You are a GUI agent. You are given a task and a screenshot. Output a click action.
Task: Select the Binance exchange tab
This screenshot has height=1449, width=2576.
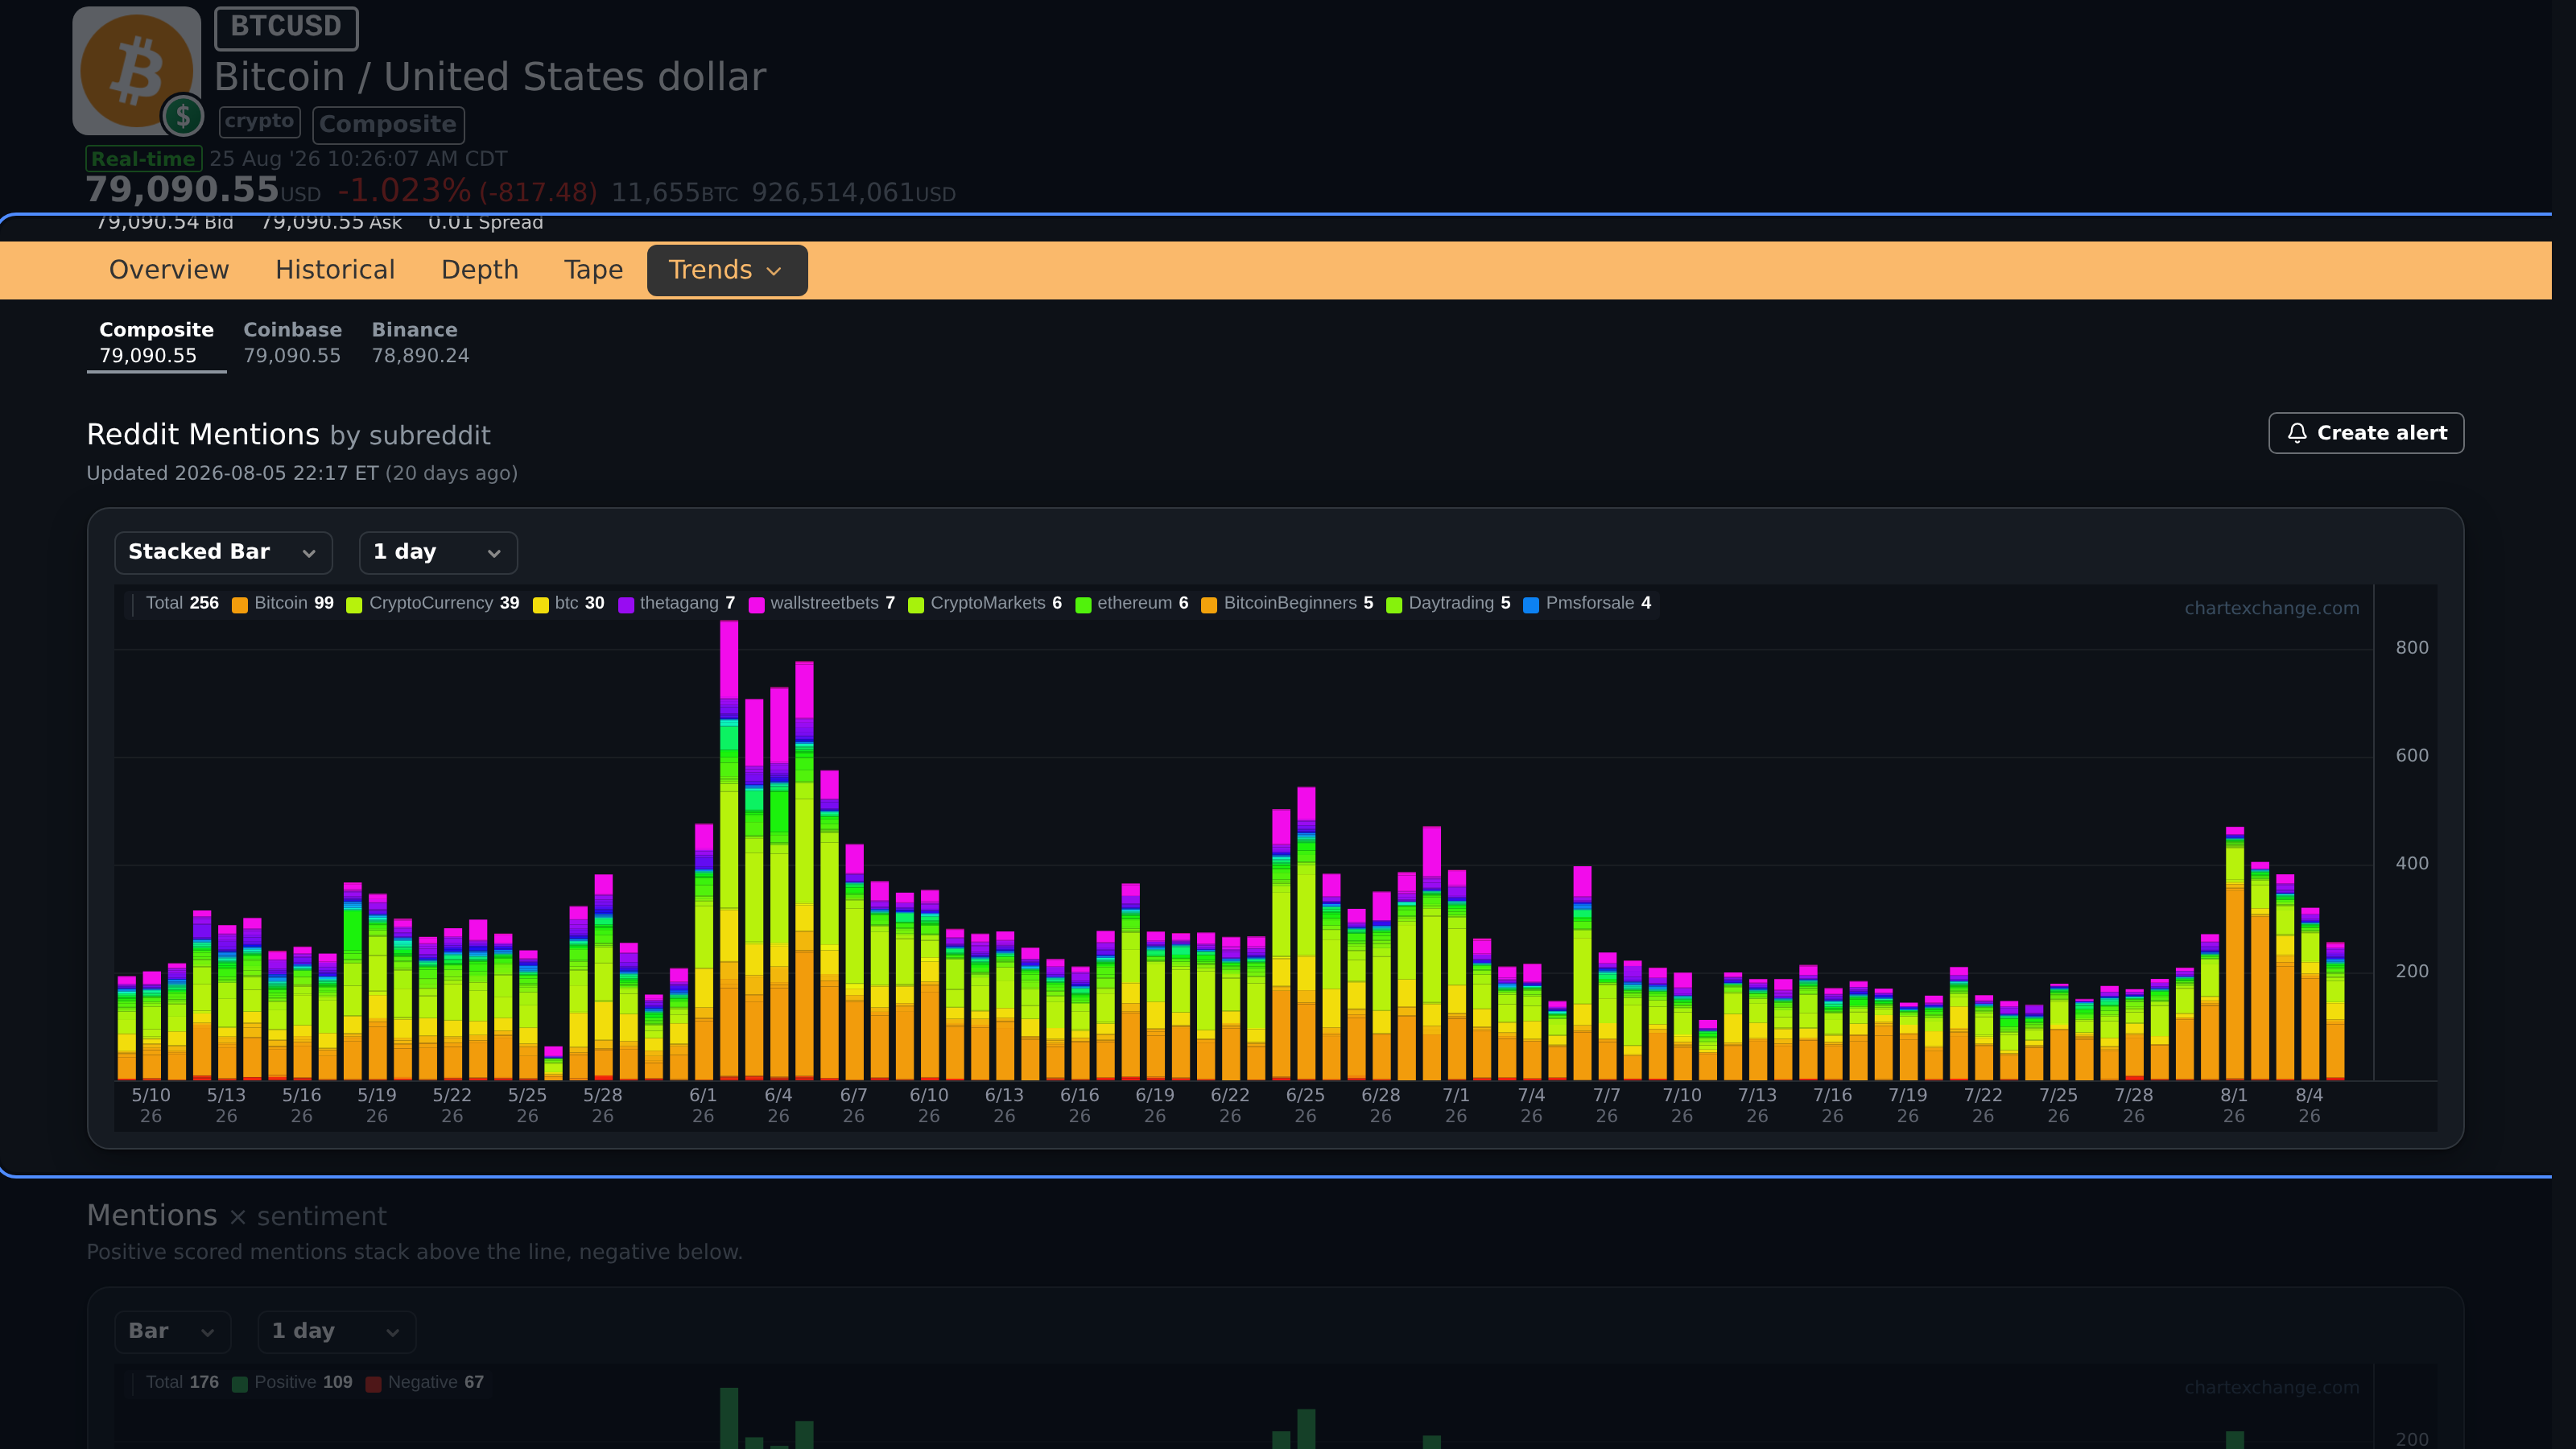420,343
